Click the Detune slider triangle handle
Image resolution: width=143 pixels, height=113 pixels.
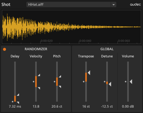pyautogui.click(x=110, y=84)
